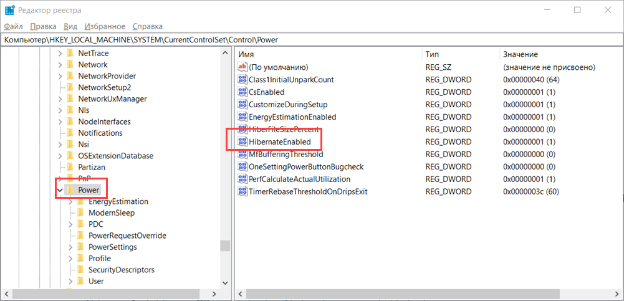This screenshot has height=301, width=624.
Task: Click the DWORD icon of MfBufferingThreshold
Action: [x=242, y=154]
